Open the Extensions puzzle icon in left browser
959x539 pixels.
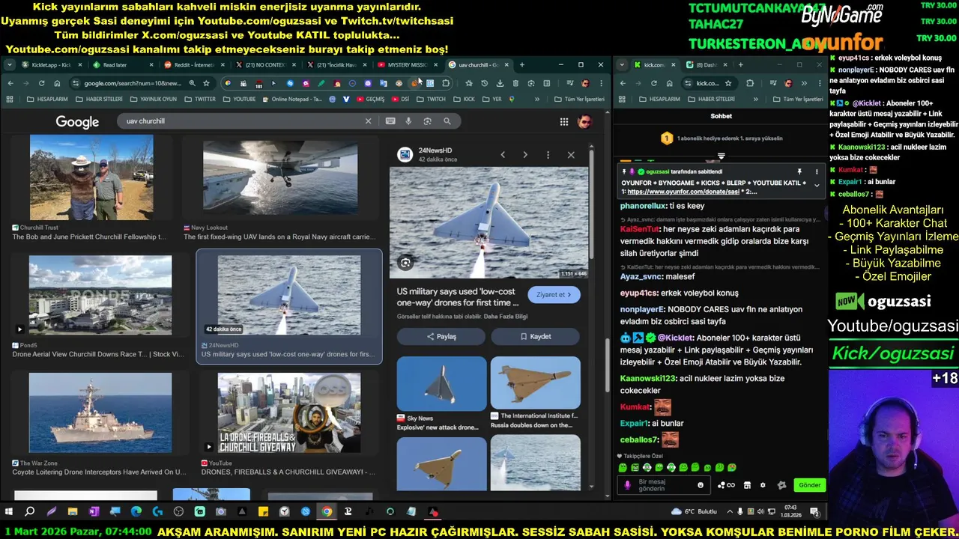coord(446,83)
